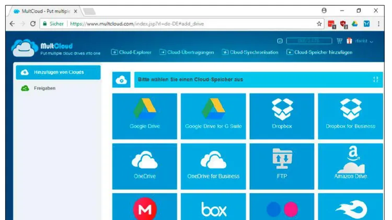Select the FTP storage tile
Viewport: 392px width, 220px height.
tap(282, 166)
